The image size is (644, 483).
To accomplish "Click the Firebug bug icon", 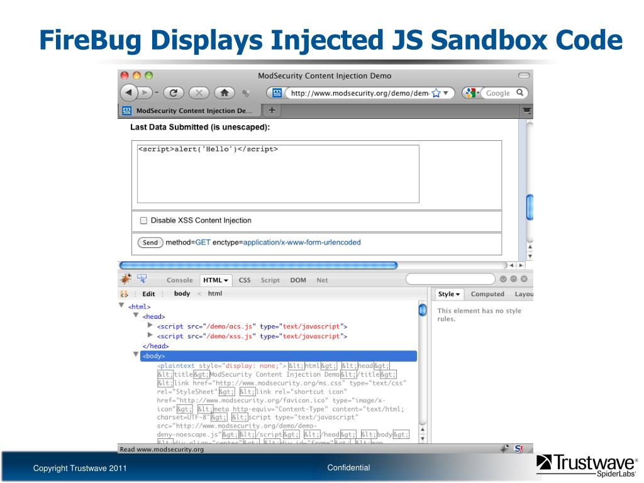I will click(126, 279).
